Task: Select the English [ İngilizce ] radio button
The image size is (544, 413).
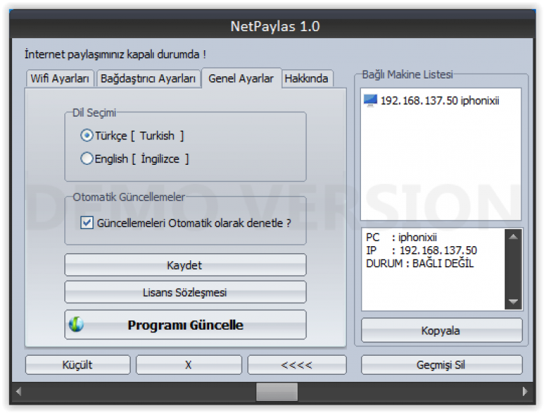Action: [x=86, y=158]
